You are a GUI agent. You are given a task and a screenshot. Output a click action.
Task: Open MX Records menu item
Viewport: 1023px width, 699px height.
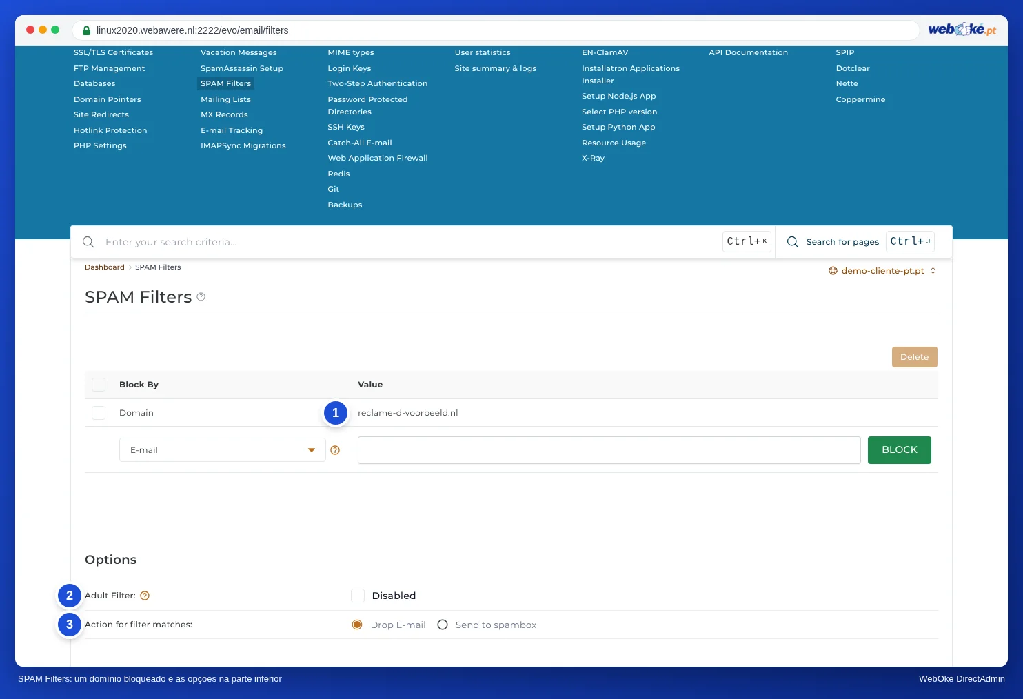coord(224,114)
